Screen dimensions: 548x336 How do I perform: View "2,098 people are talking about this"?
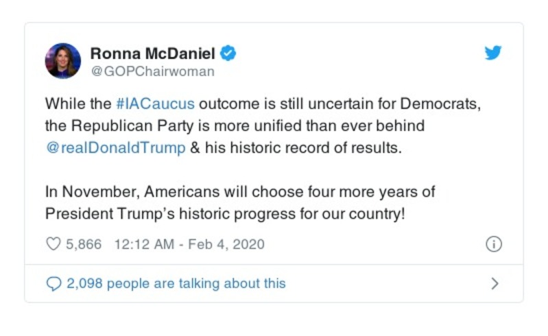pyautogui.click(x=176, y=283)
